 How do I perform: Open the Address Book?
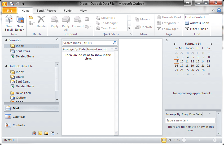(x=197, y=23)
